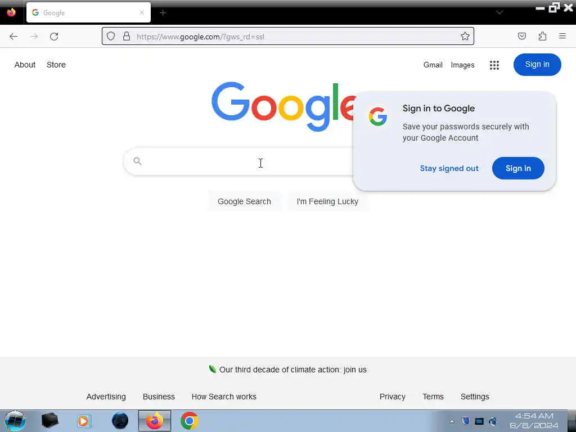Bookmark this page with the star icon
The image size is (576, 432).
tap(465, 36)
